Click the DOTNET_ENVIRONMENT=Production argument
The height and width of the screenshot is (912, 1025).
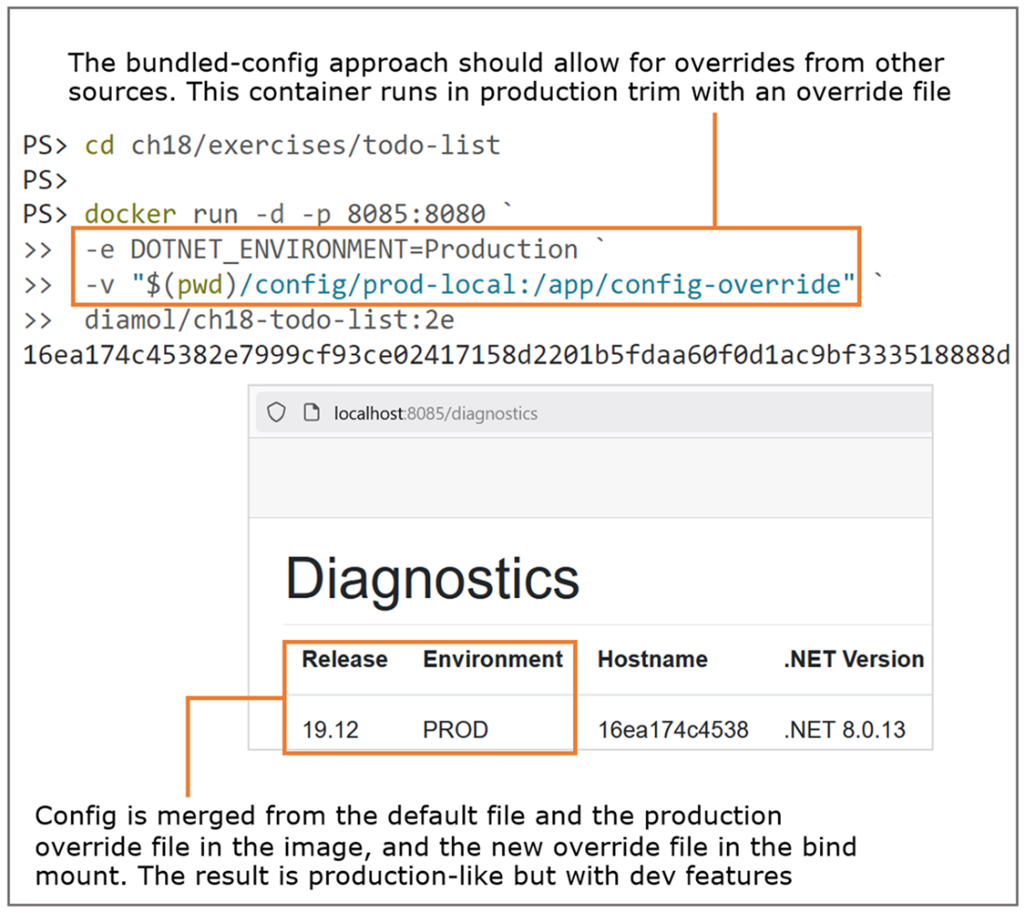354,250
